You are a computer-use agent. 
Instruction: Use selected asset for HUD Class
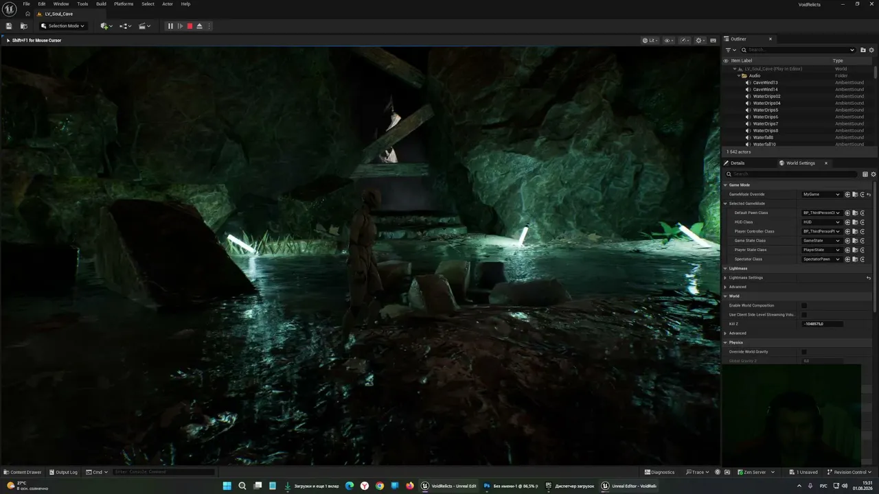847,222
